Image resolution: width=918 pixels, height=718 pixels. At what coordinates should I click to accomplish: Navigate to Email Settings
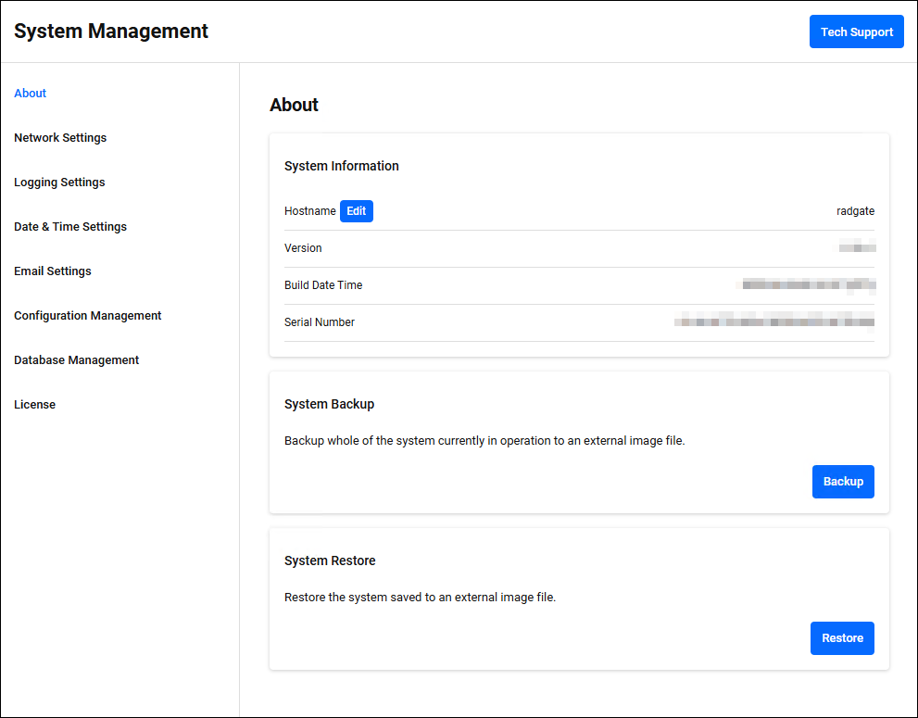pos(53,271)
